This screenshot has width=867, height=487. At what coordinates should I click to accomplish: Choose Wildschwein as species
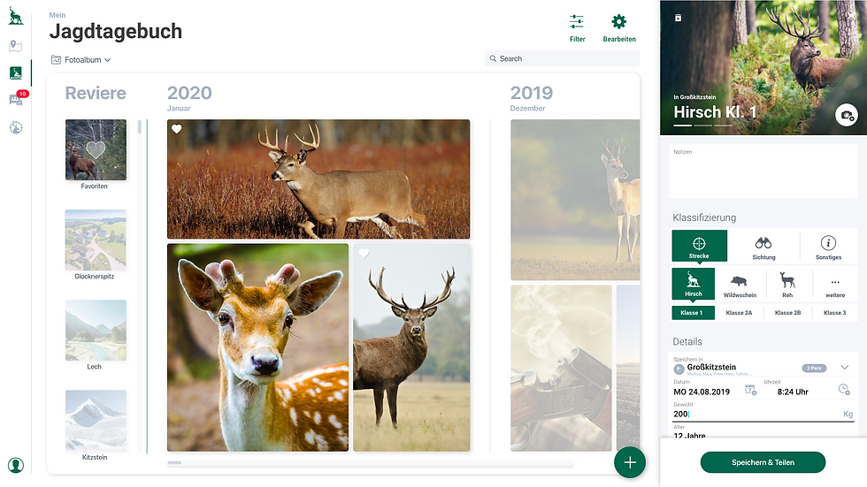[740, 285]
